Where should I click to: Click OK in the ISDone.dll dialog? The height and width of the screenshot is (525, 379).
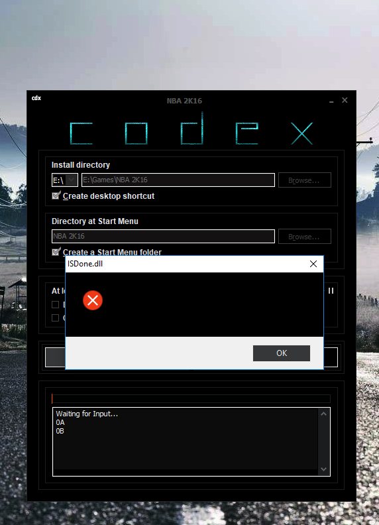coord(281,353)
